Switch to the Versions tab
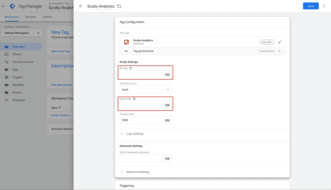Viewport: 331px width, 190px height. (x=30, y=17)
